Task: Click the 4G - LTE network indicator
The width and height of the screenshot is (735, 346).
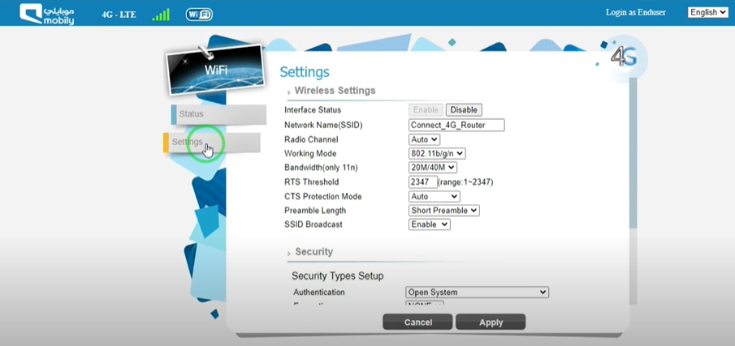Action: coord(119,15)
